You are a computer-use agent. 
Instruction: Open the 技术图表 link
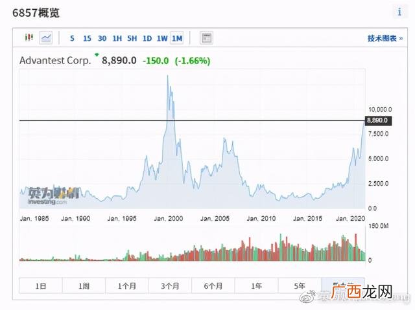[x=385, y=38]
